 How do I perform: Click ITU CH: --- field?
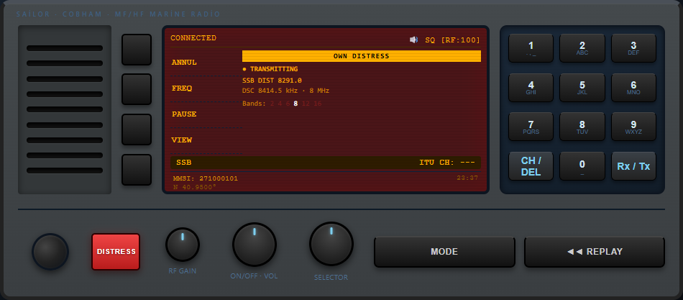[x=447, y=163]
